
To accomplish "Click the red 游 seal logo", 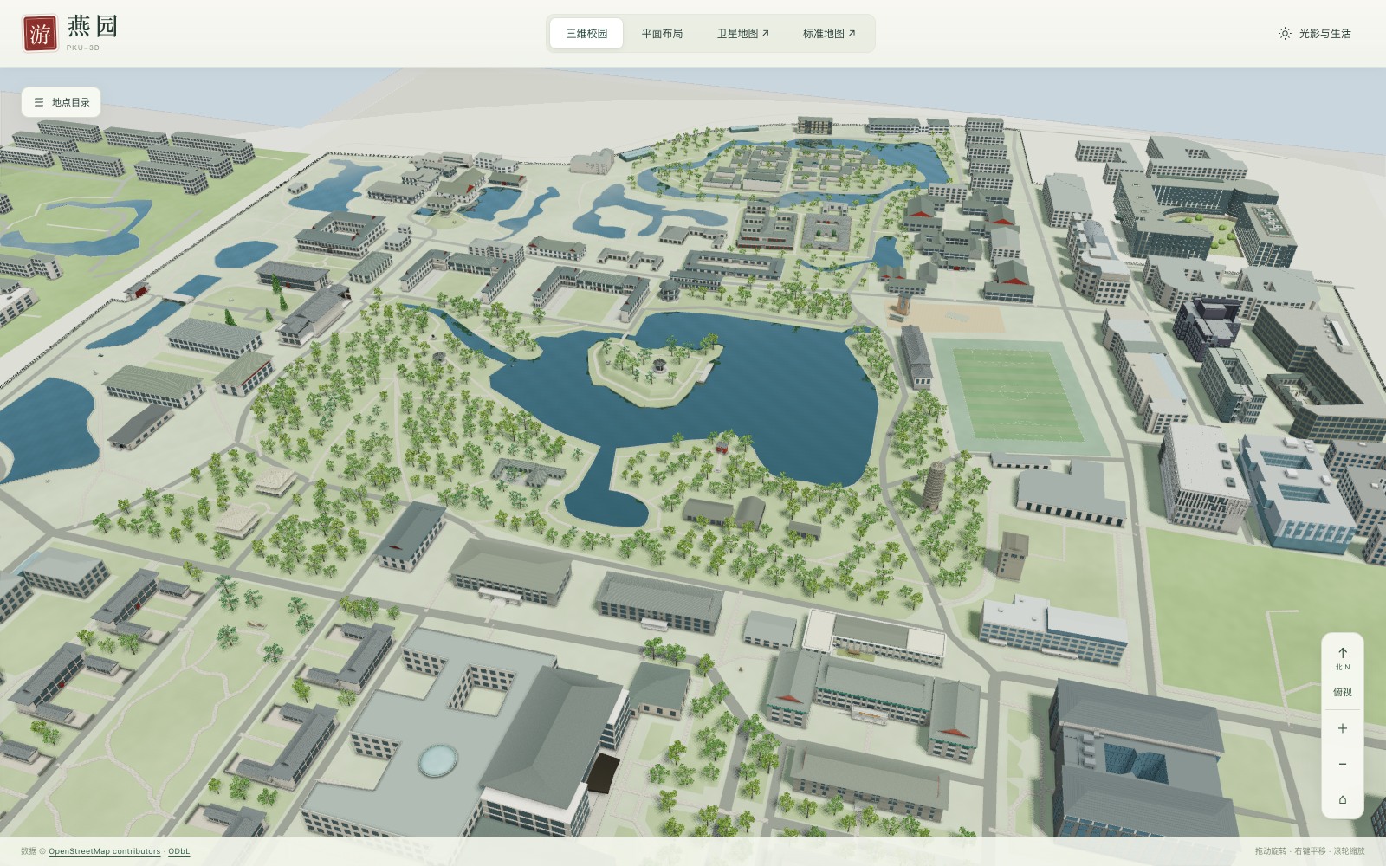I will pos(40,33).
